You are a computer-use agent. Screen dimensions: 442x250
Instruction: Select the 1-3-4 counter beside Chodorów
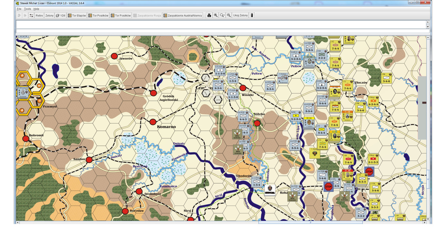click(x=256, y=182)
